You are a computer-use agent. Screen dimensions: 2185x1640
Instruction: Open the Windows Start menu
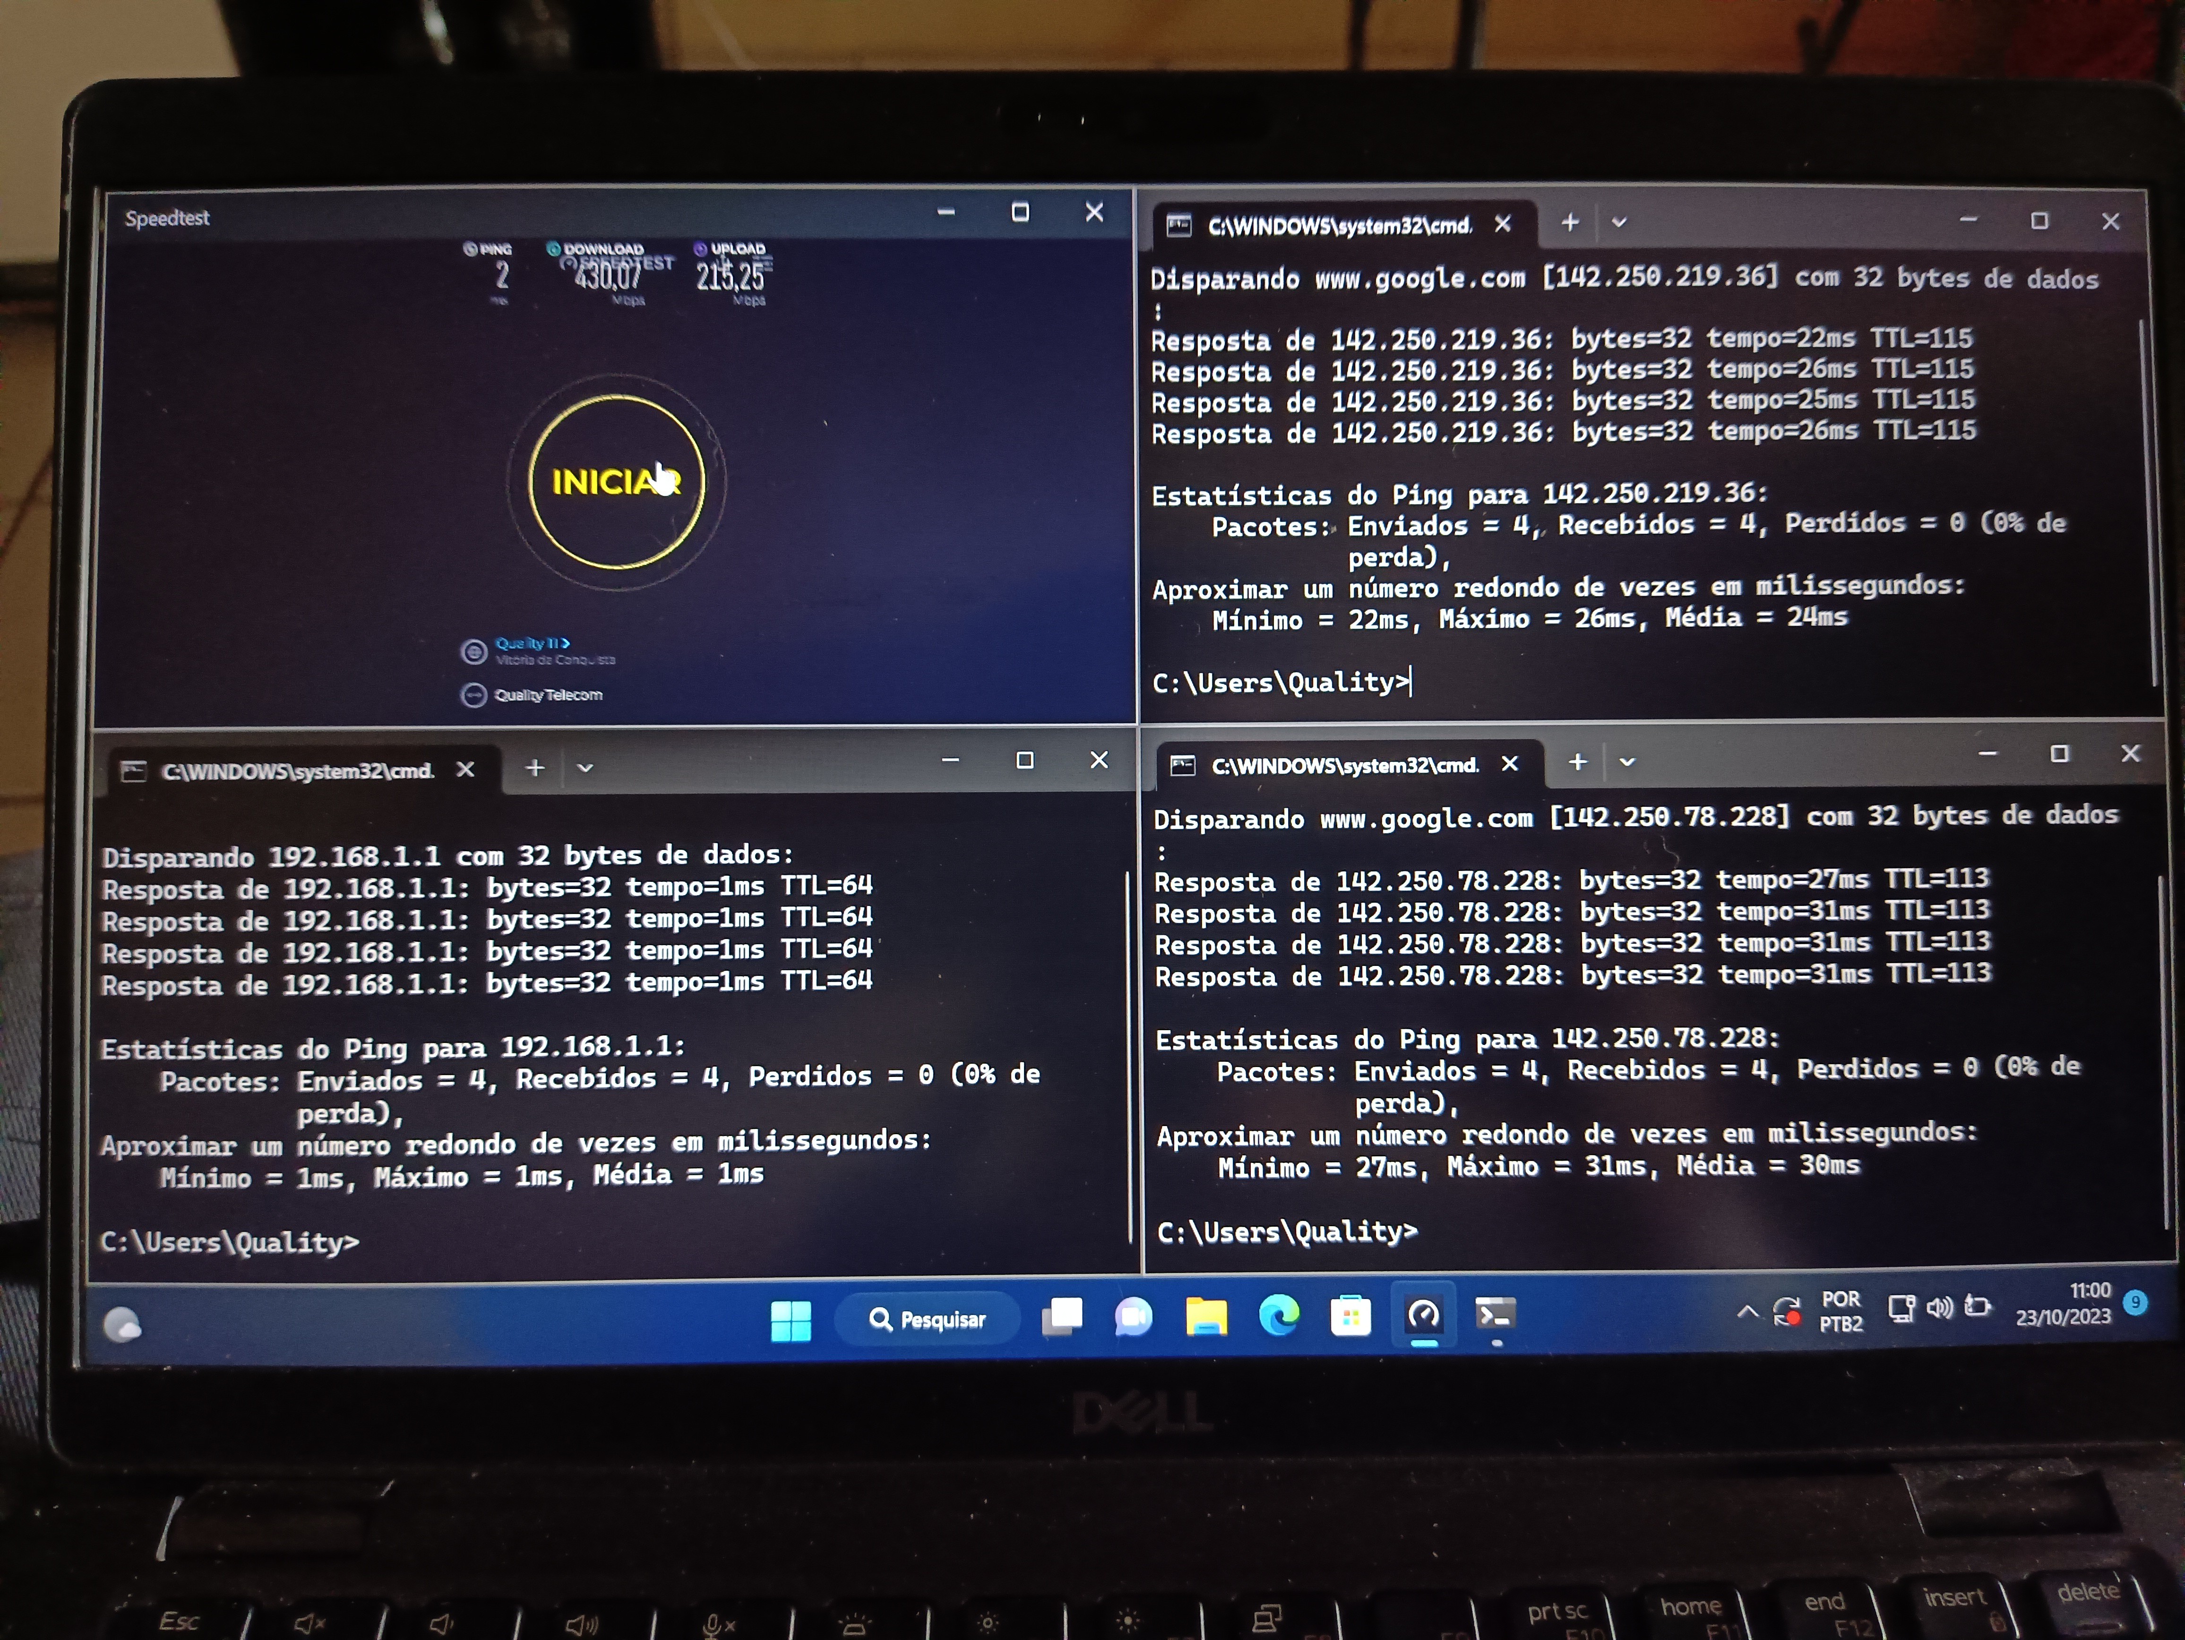click(790, 1321)
